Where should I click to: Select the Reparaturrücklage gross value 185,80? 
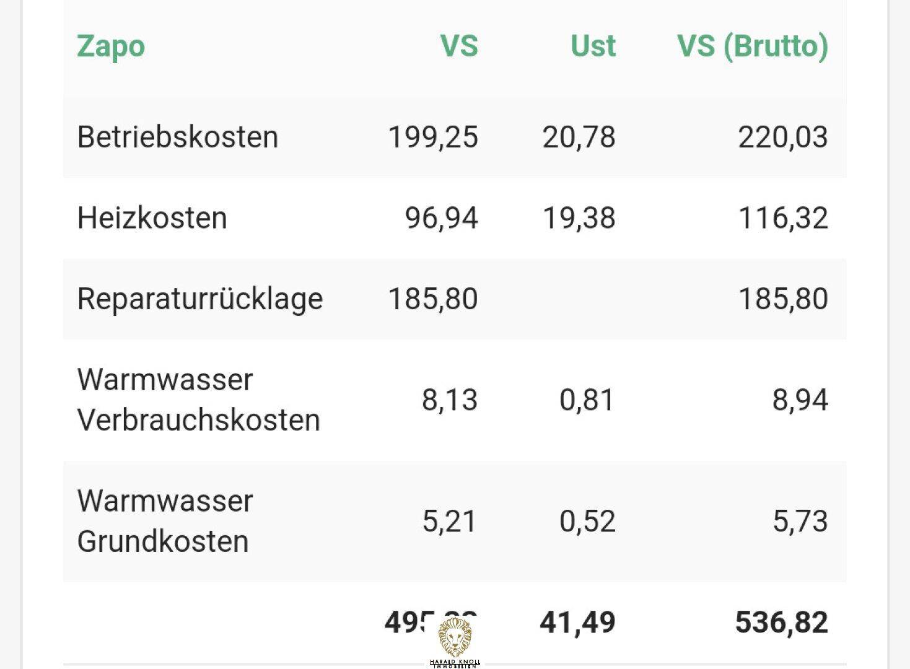(x=783, y=299)
